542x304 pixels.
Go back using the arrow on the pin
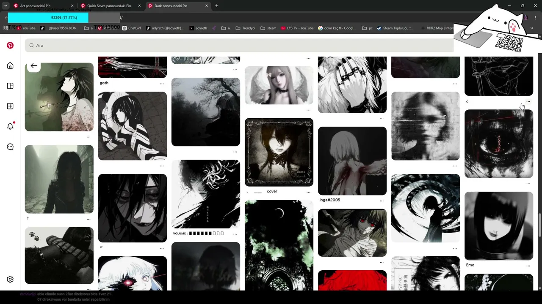pos(34,65)
